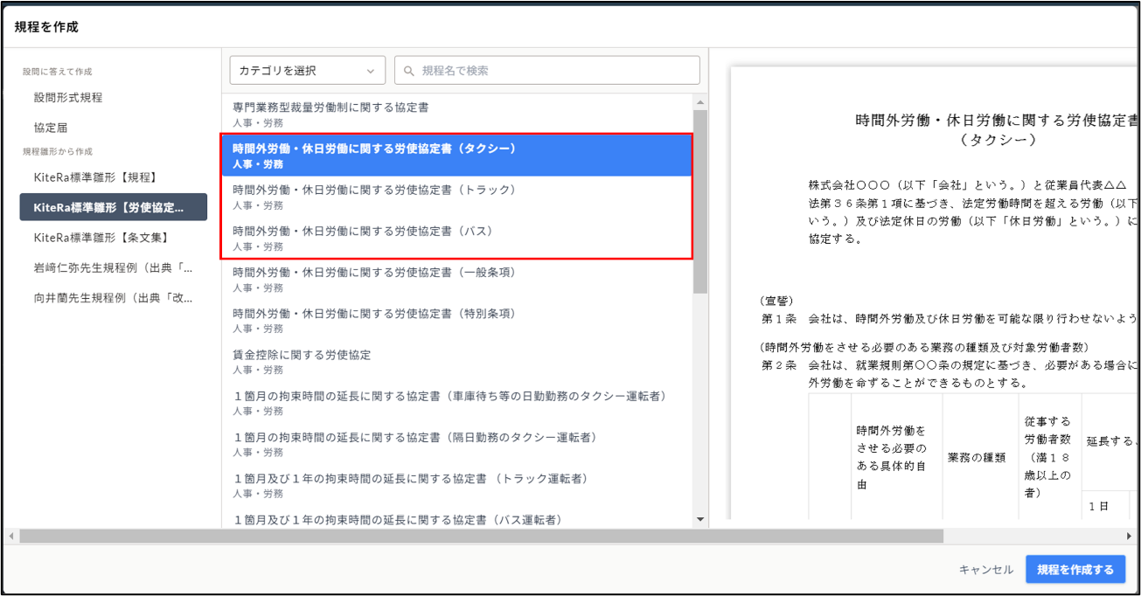Select 賃金控除に関する労使協定 from the list
Screen dimensions: 1141x596
pos(455,359)
